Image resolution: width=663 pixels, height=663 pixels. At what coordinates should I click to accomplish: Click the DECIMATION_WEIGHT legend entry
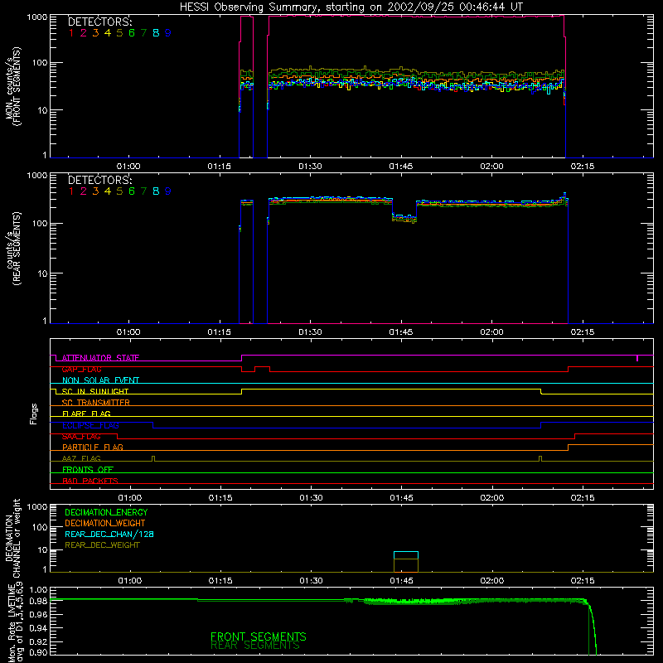(x=105, y=524)
